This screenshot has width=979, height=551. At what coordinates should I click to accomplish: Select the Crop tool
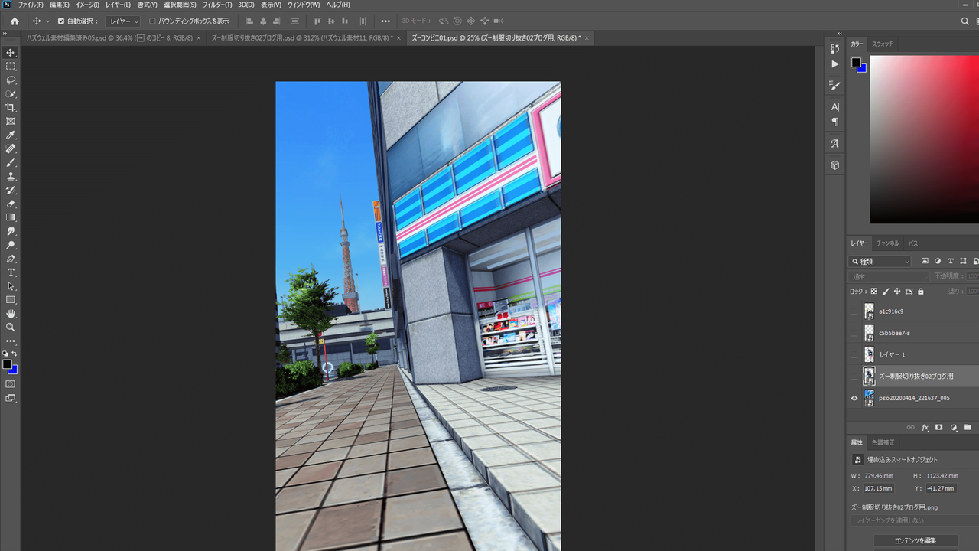pyautogui.click(x=11, y=107)
